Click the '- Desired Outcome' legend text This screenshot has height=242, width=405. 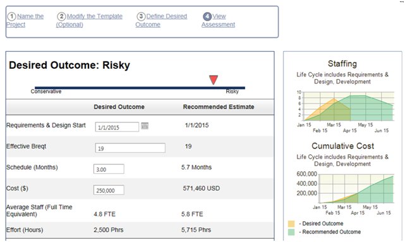(321, 224)
